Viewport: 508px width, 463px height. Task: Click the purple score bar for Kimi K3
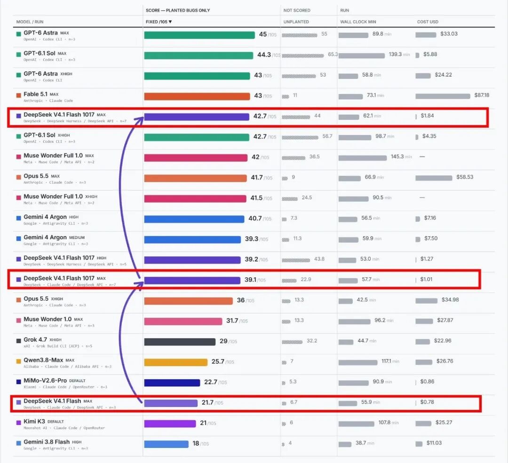coord(170,424)
